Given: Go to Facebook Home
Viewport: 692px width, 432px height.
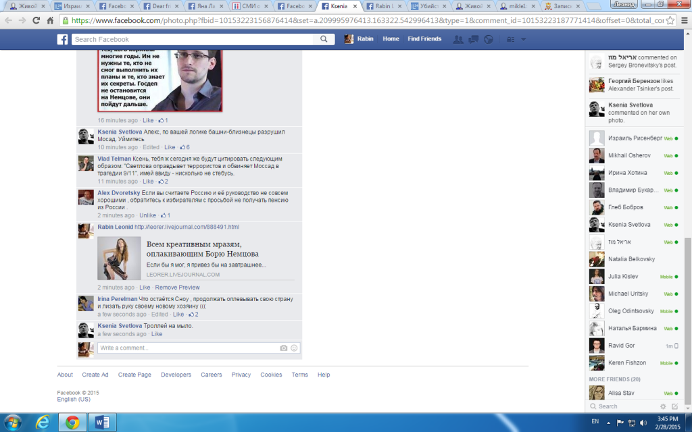Looking at the screenshot, I should (391, 39).
